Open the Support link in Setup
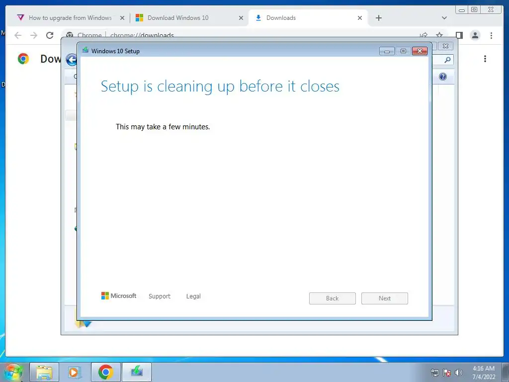509x382 pixels. (x=160, y=296)
